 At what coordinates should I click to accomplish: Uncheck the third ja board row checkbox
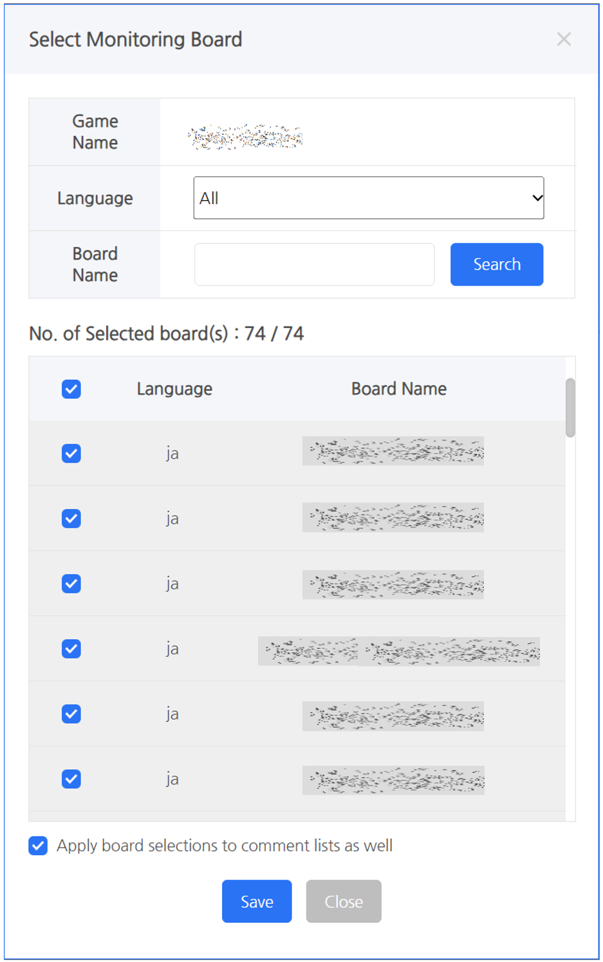coord(71,584)
